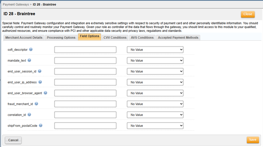Expand shipFrom_postalCode dropdown

click(155, 126)
